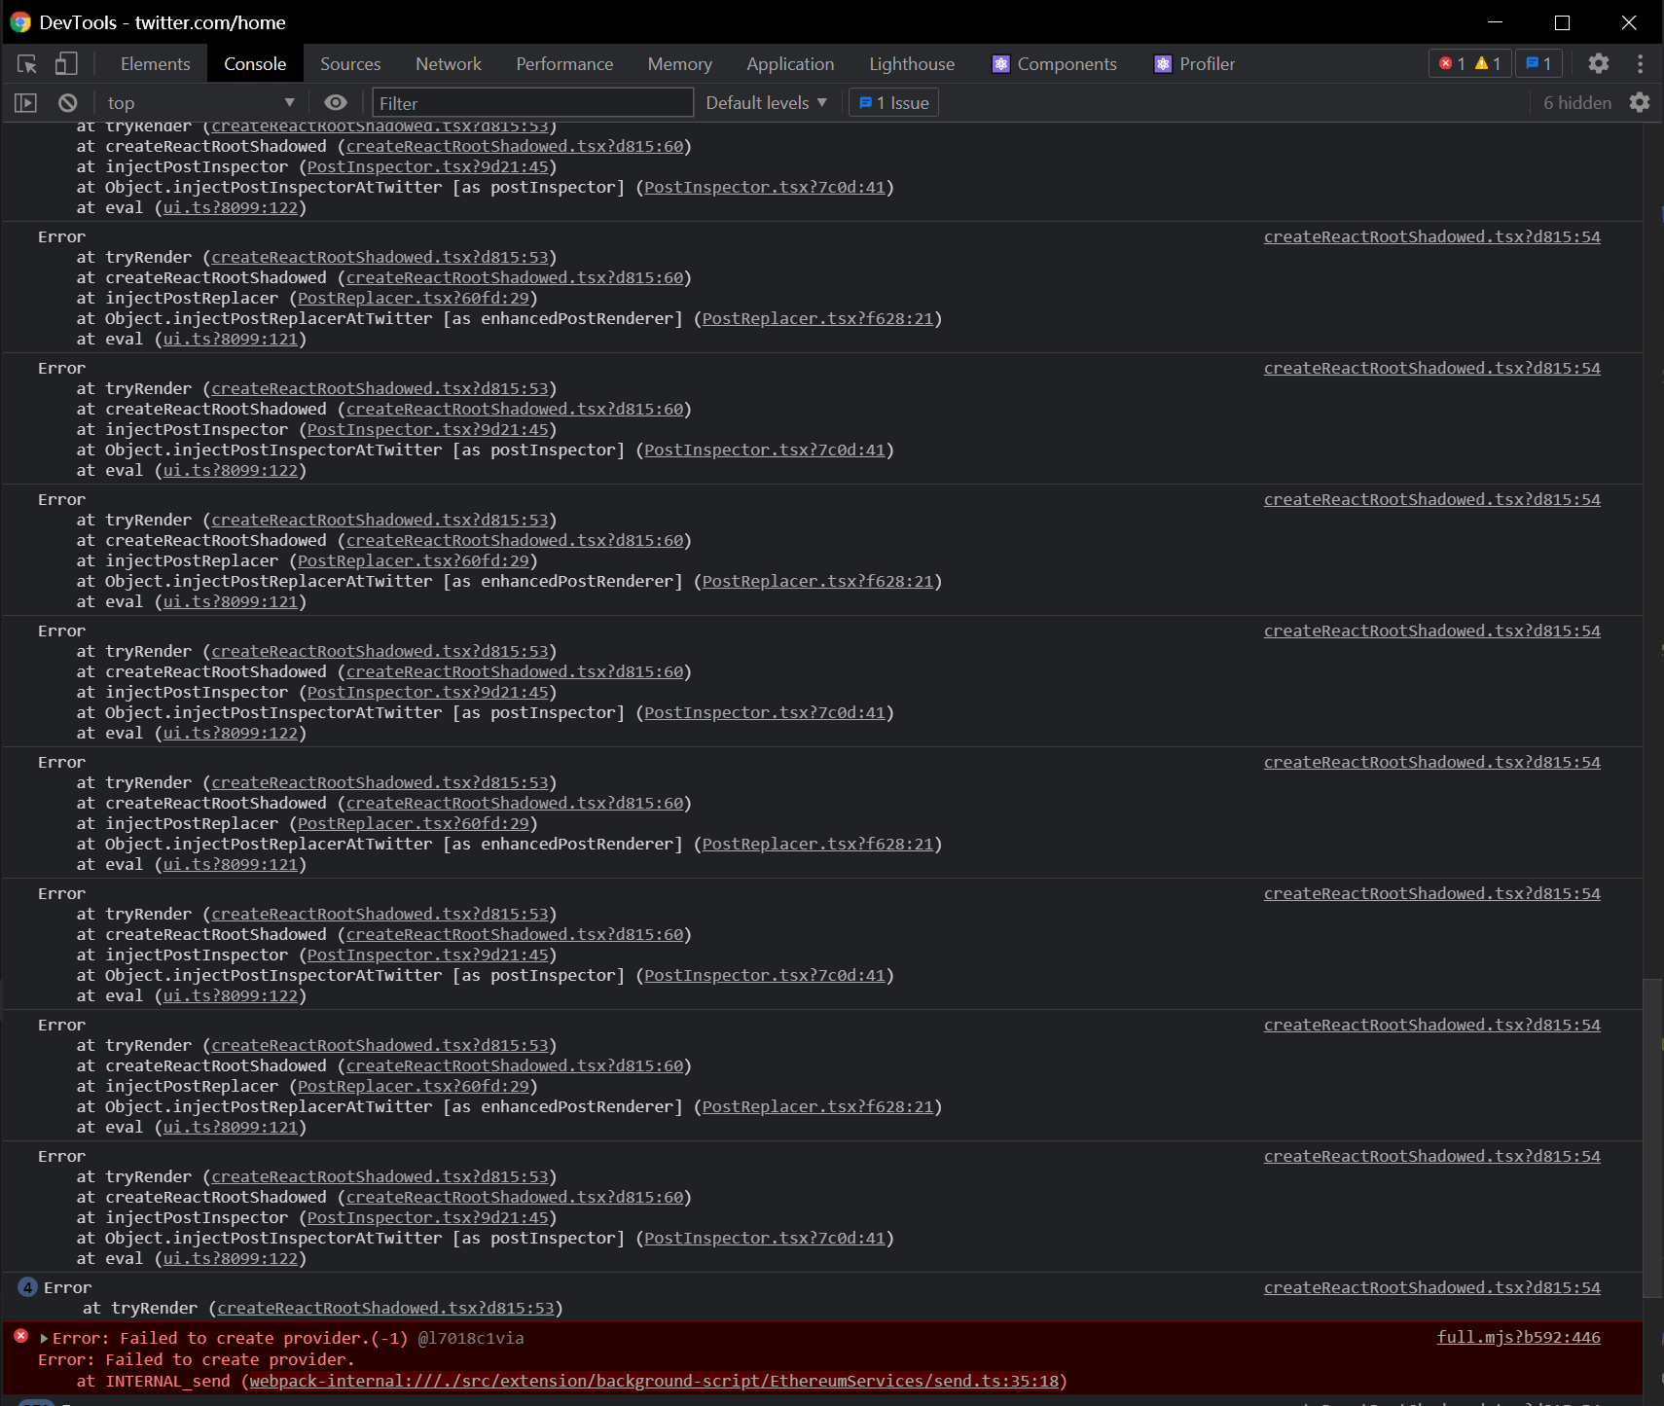Image resolution: width=1664 pixels, height=1406 pixels.
Task: Switch to the React Profiler tab
Action: (1195, 64)
